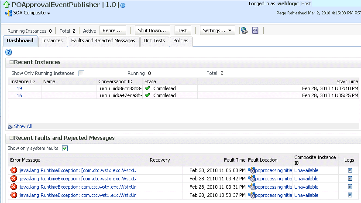Click the XML source icon in toolbar
The width and height of the screenshot is (361, 203).
click(x=255, y=30)
